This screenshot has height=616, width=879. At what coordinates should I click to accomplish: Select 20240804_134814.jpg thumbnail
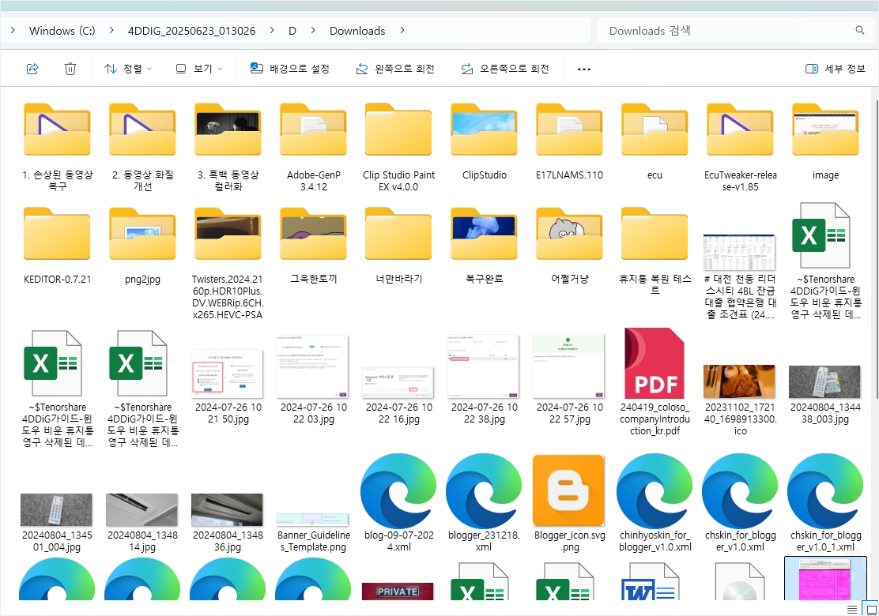click(x=141, y=509)
